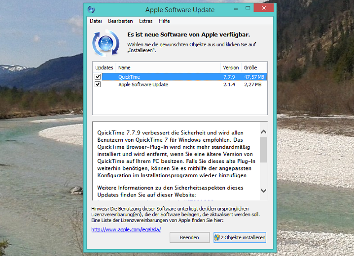Screen dimensions: 354x256
Task: Click the description scrollbar thumb
Action: click(263, 150)
